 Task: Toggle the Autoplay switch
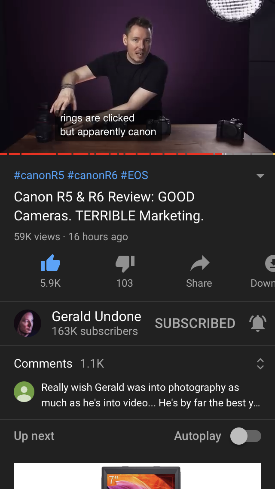pos(246,436)
